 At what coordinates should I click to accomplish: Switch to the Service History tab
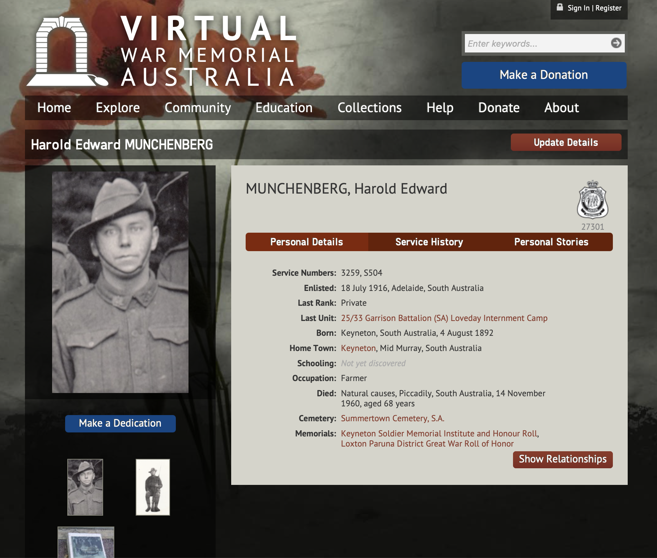429,242
